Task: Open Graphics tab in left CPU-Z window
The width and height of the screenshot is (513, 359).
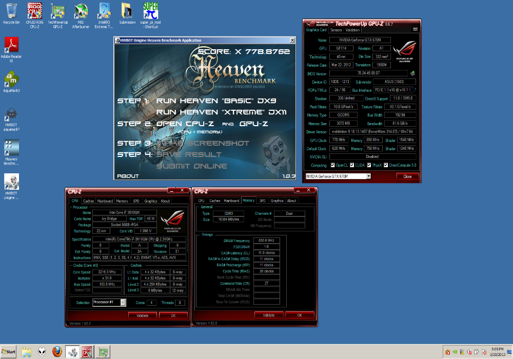Action: 151,201
